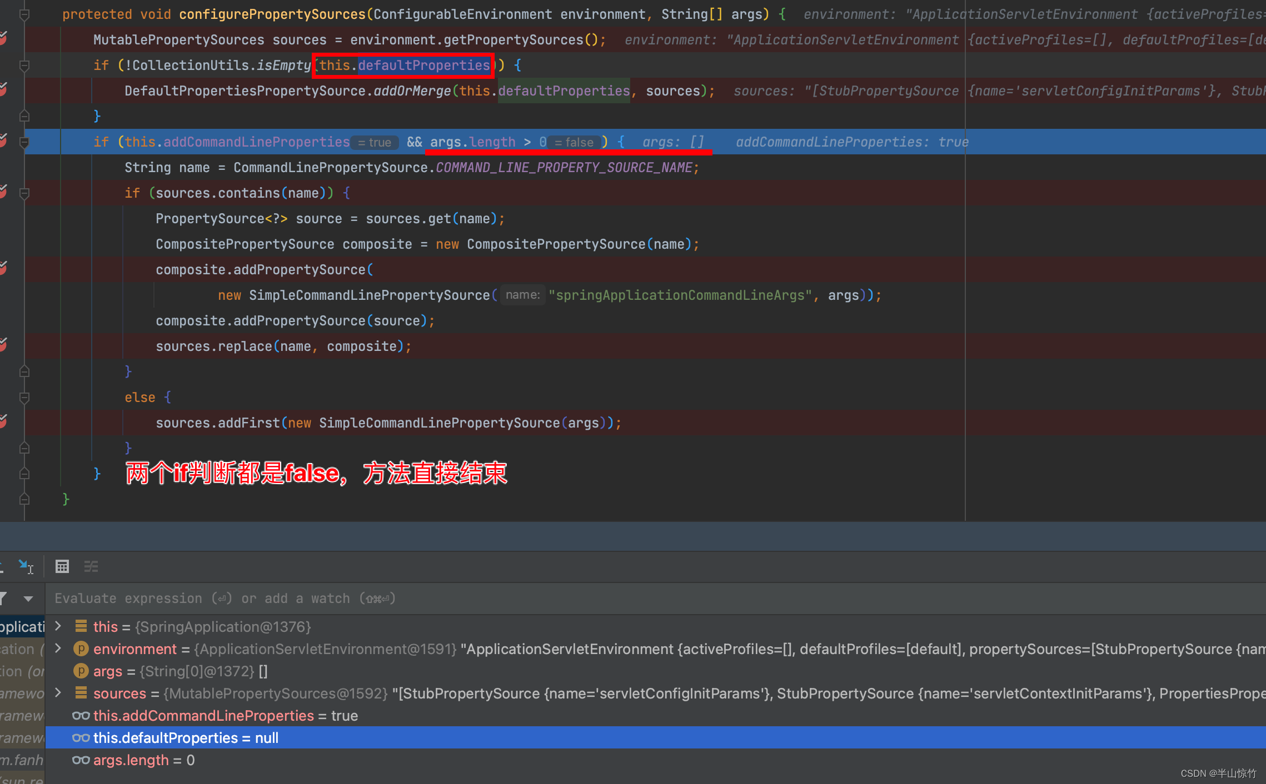Open the Evaluate Expression calculator icon
The height and width of the screenshot is (784, 1266).
[x=62, y=566]
